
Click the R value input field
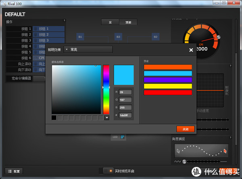point(125,92)
